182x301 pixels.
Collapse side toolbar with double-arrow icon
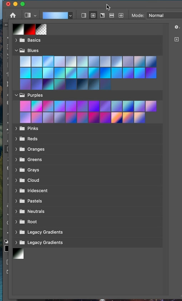[6, 25]
